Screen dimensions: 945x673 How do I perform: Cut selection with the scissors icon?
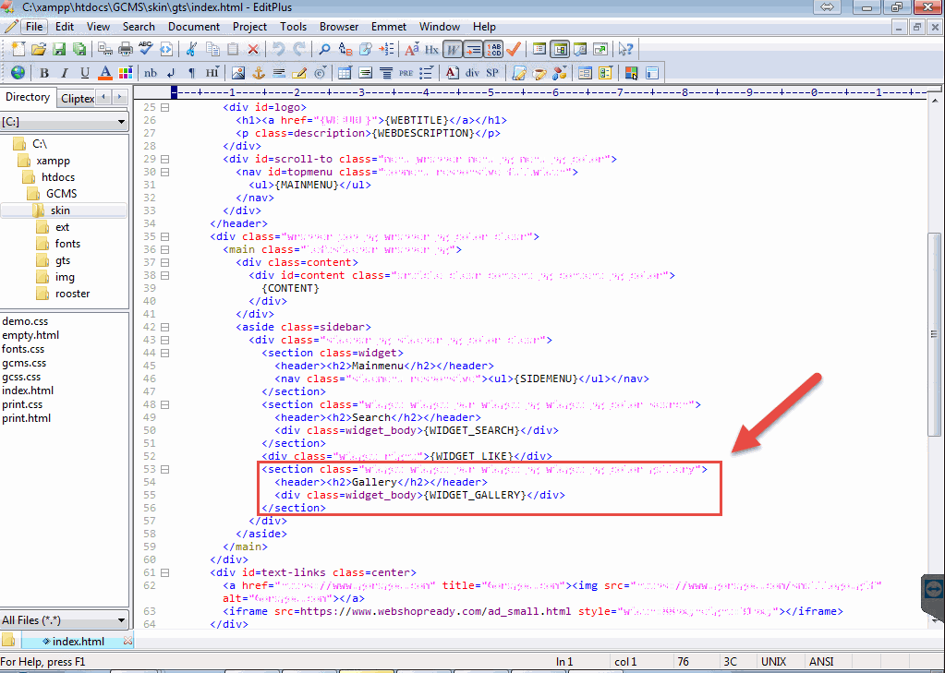click(191, 49)
